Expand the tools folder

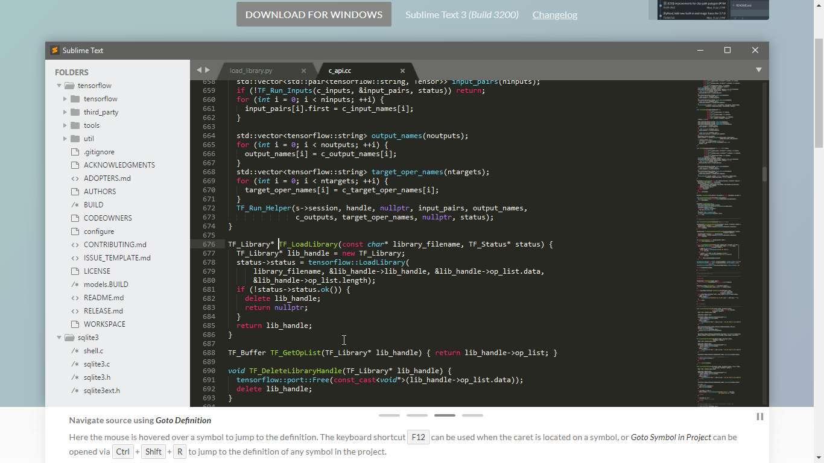[x=65, y=125]
